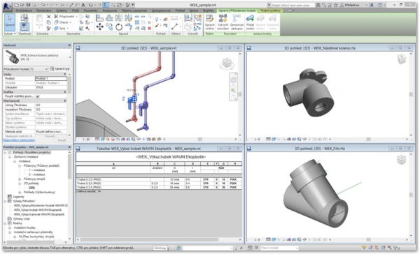Select '1 - instalace' floor plan in browser

pyautogui.click(x=36, y=170)
